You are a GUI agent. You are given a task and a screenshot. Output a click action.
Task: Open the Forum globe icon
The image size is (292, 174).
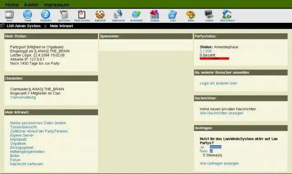pos(27,15)
